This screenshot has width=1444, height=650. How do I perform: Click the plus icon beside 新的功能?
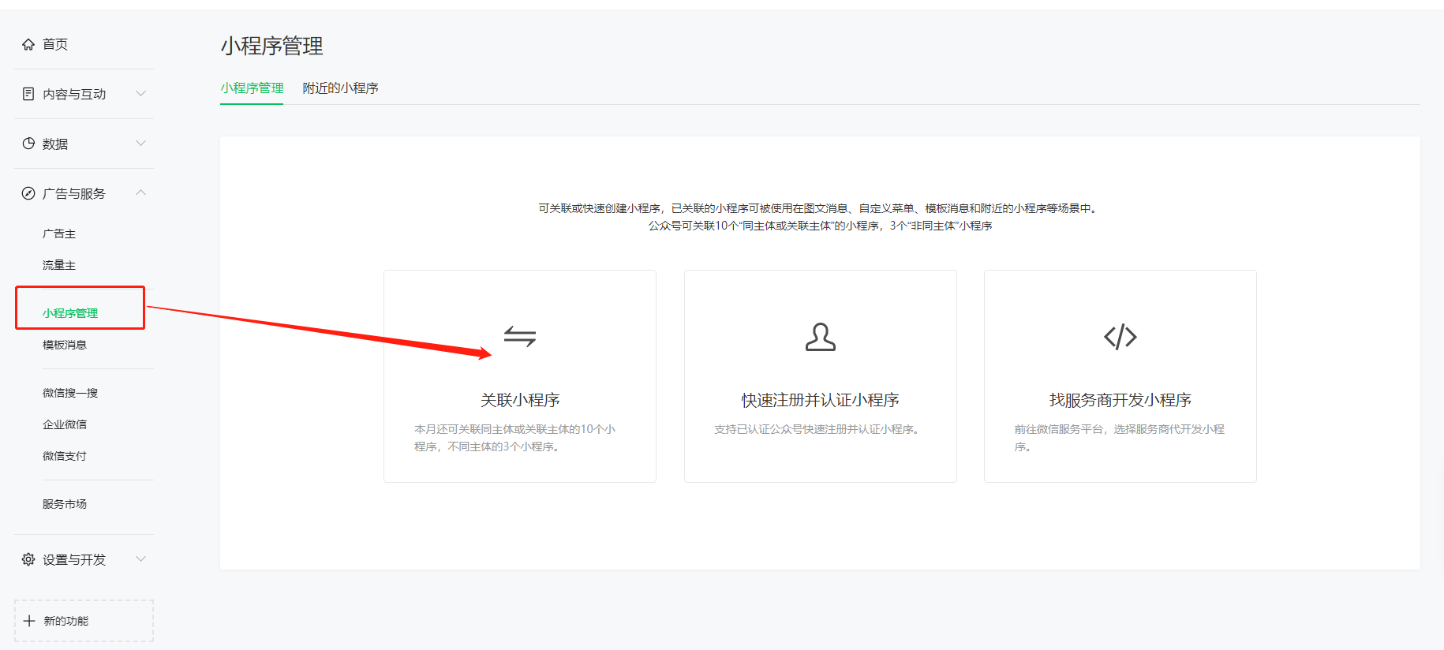pos(29,621)
